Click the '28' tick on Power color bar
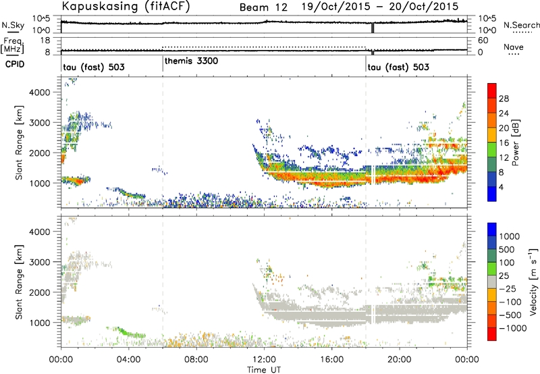 [x=504, y=99]
